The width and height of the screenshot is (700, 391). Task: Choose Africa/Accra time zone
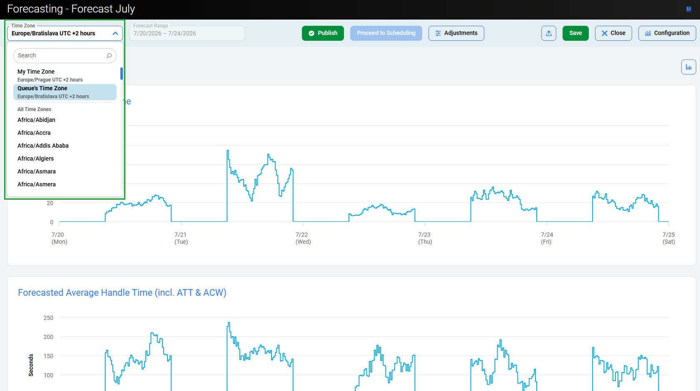(x=65, y=133)
